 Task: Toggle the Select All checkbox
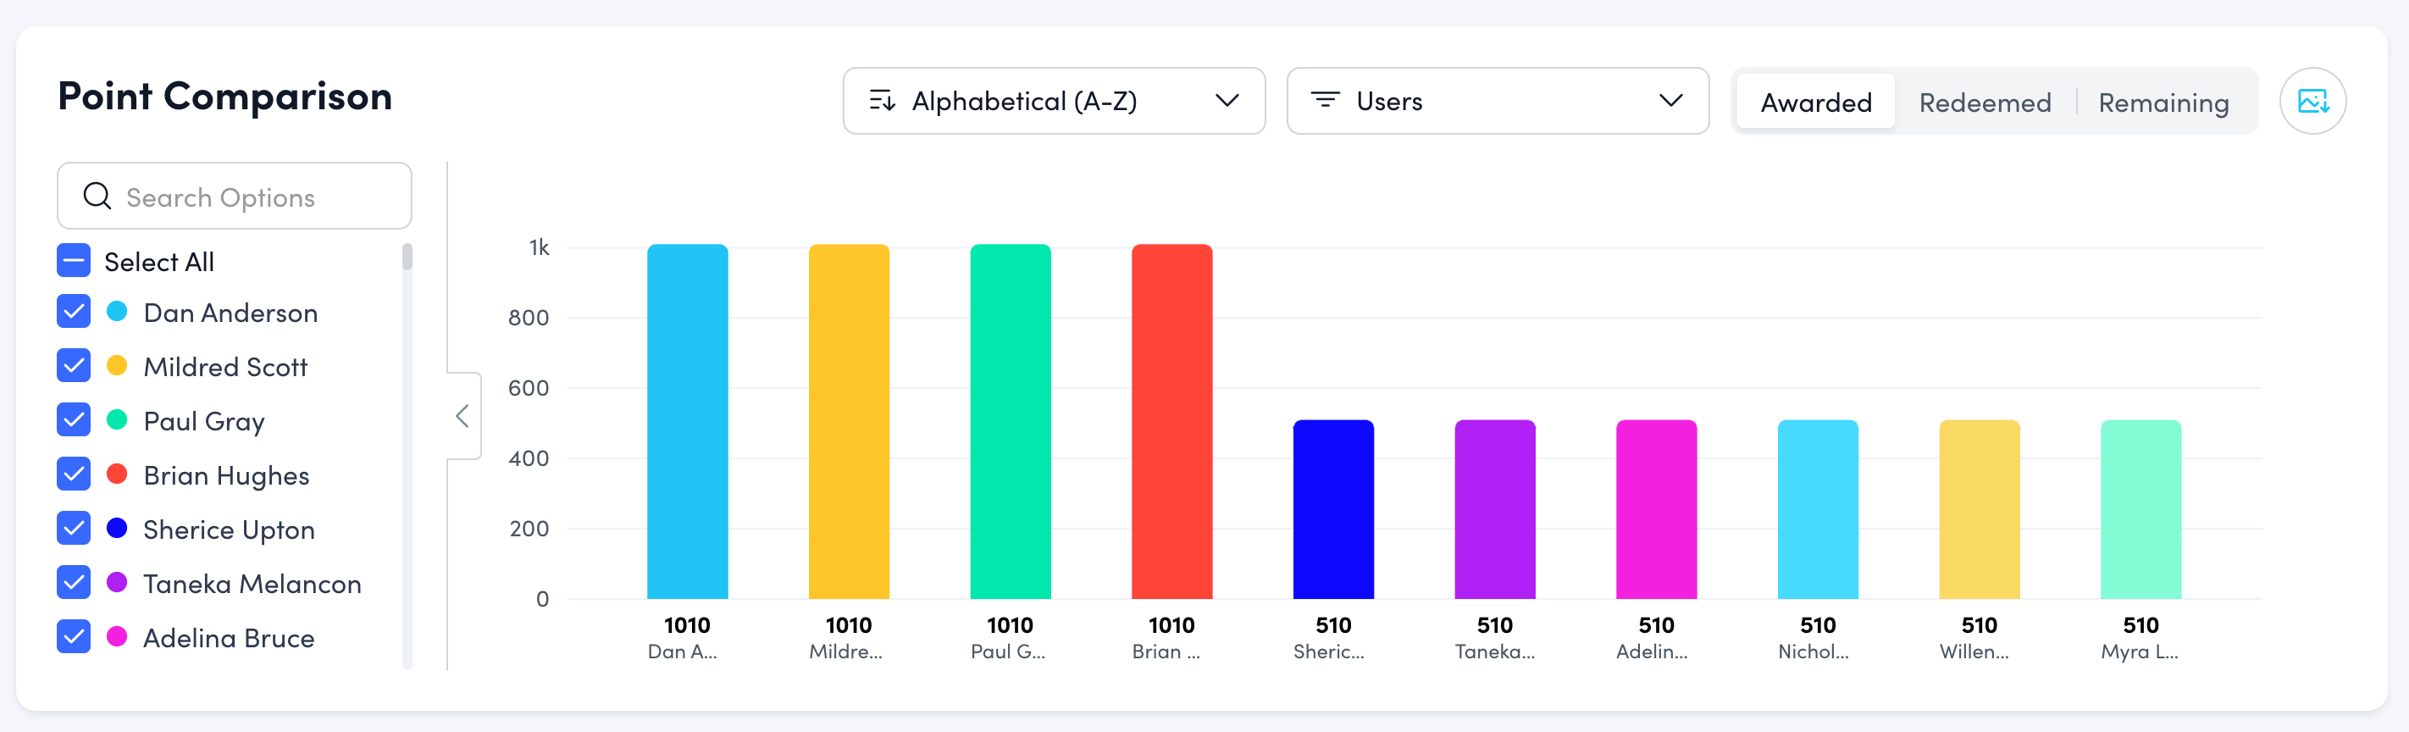(74, 261)
